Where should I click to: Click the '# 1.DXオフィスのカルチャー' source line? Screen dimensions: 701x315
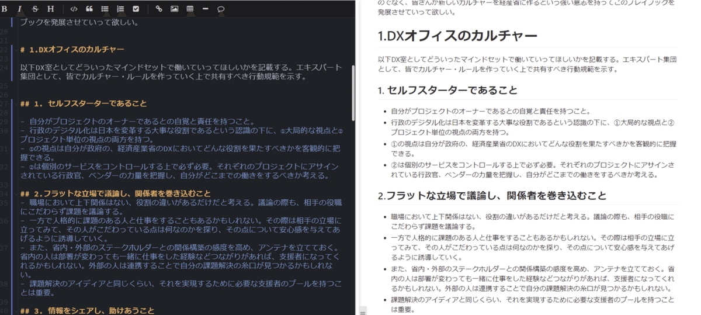[72, 50]
